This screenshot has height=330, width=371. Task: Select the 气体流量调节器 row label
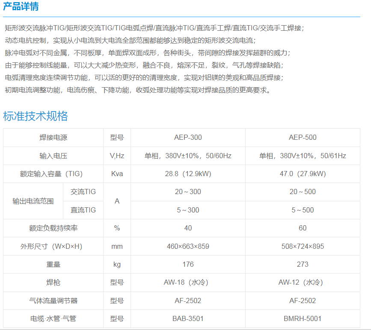pyautogui.click(x=53, y=301)
